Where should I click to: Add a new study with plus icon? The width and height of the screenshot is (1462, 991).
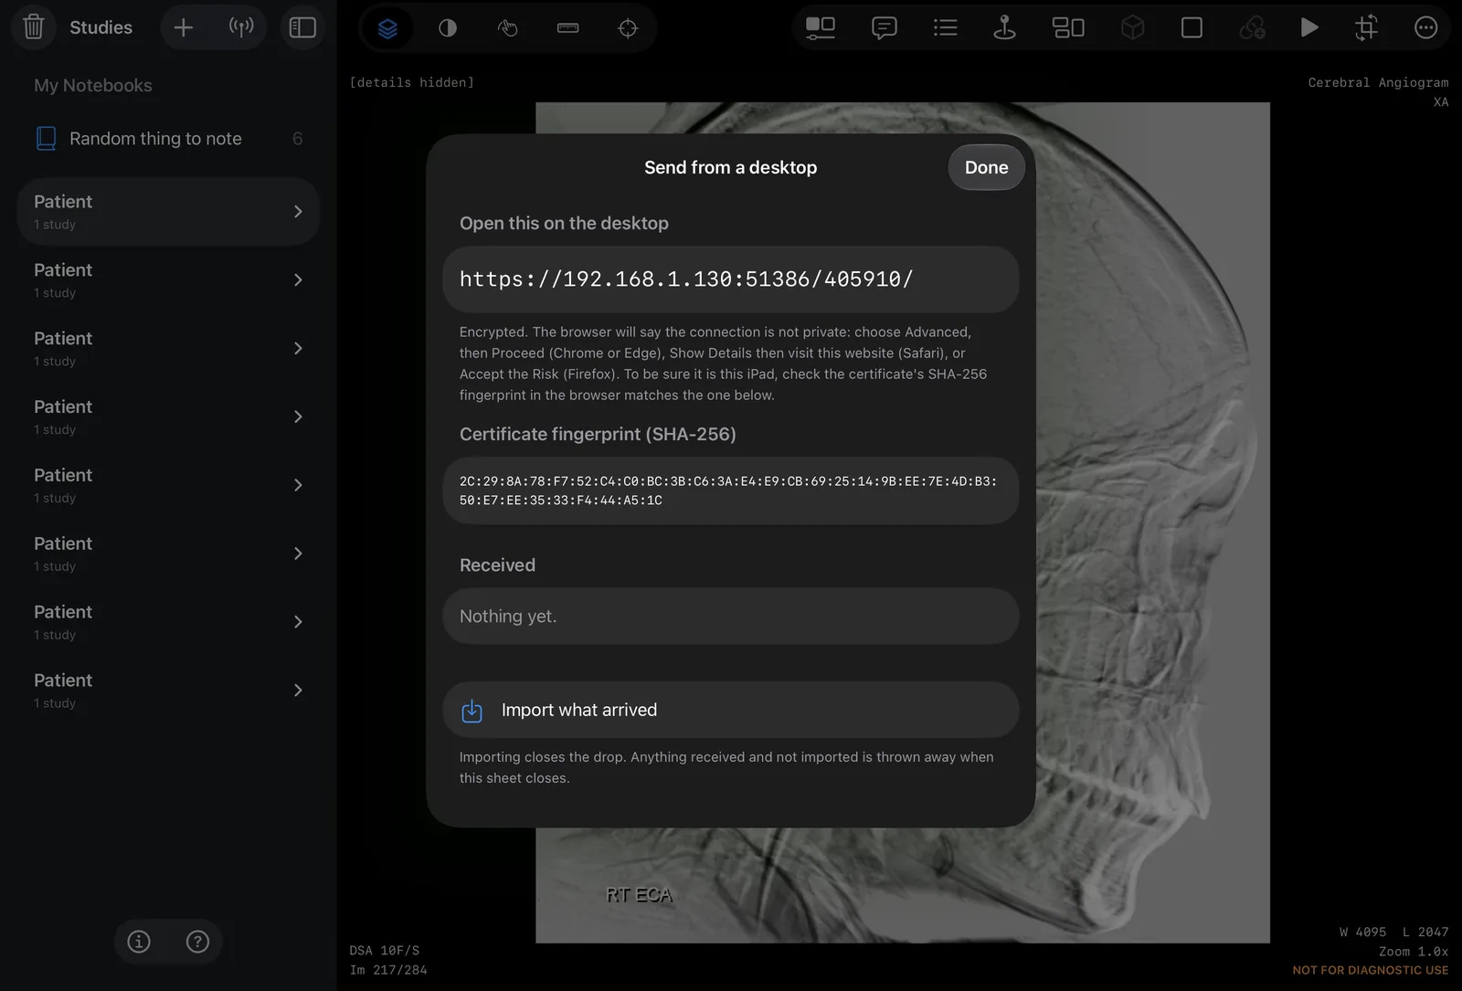184,27
